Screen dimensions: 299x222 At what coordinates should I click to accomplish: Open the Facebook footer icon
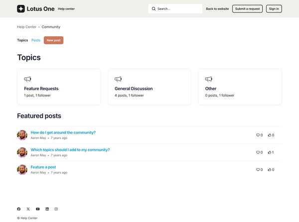(19, 209)
